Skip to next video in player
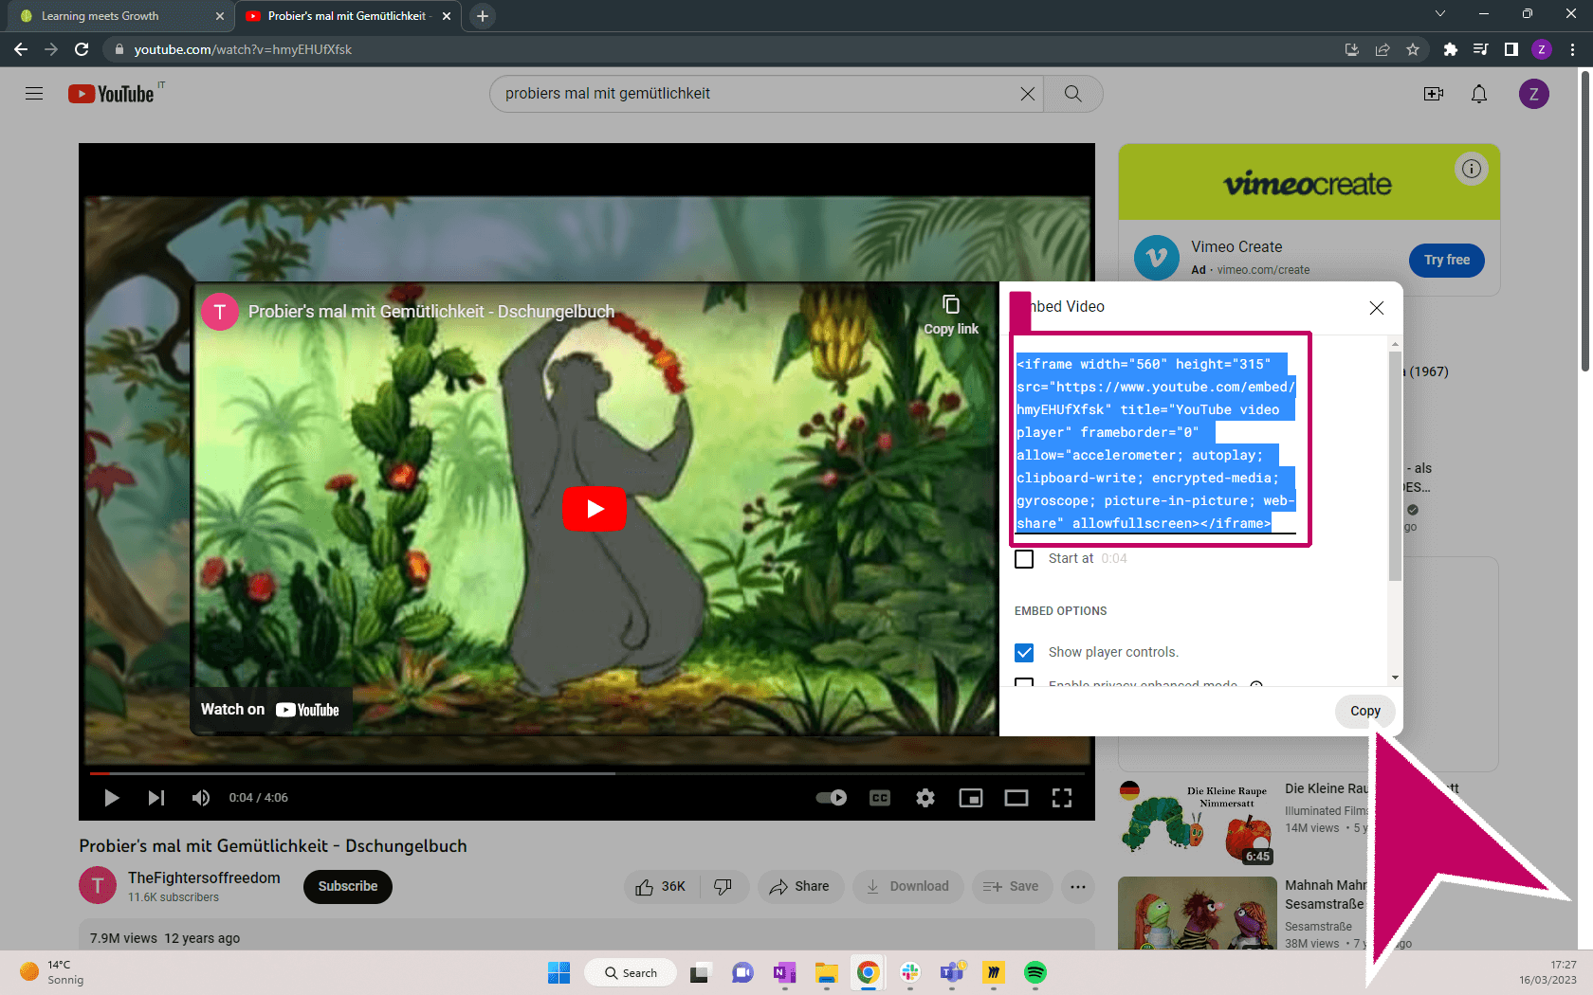The width and height of the screenshot is (1593, 995). tap(156, 798)
